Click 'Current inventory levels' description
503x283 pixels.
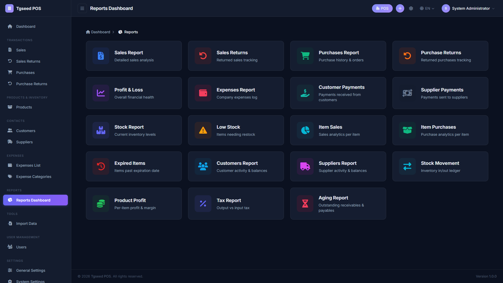coord(135,135)
